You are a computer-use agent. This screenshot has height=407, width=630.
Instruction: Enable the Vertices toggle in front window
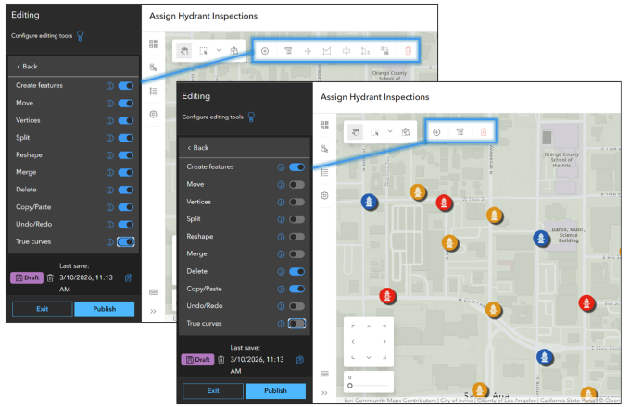coord(296,202)
